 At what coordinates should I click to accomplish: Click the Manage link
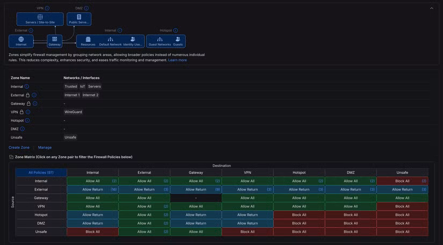(45, 147)
